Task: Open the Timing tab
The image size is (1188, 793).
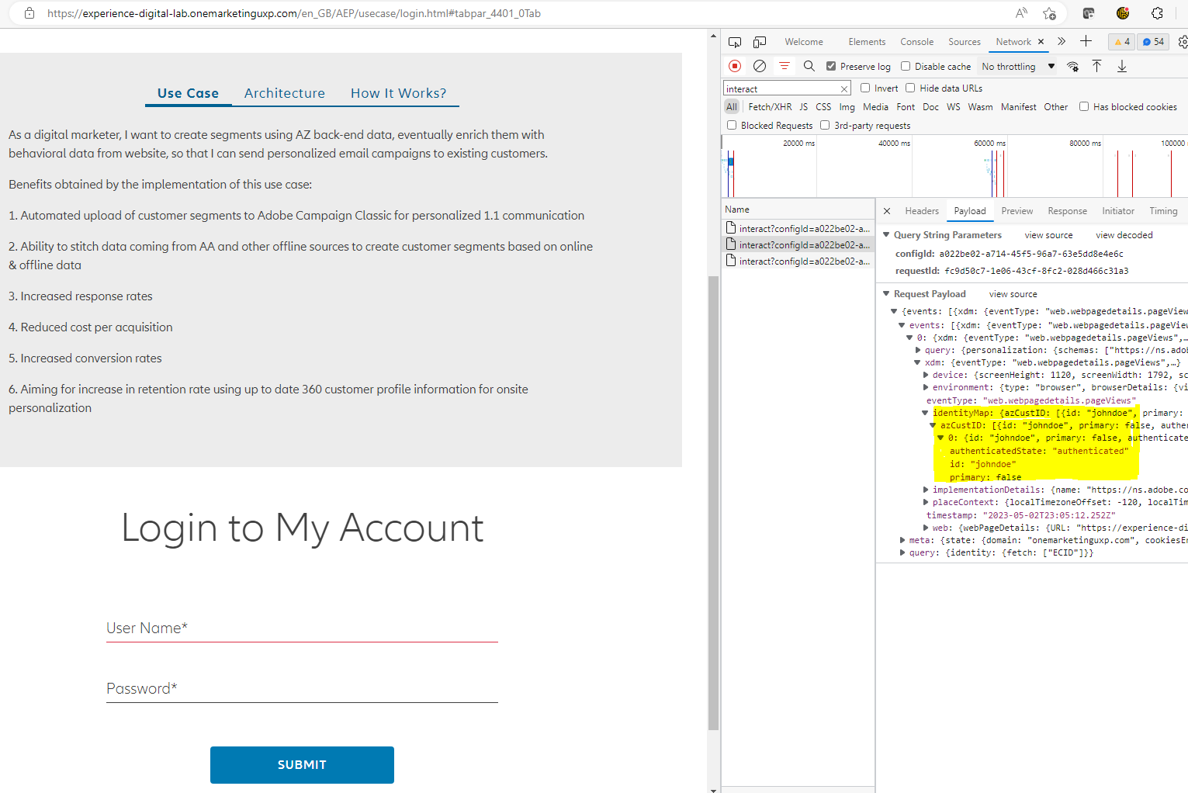Action: 1163,211
